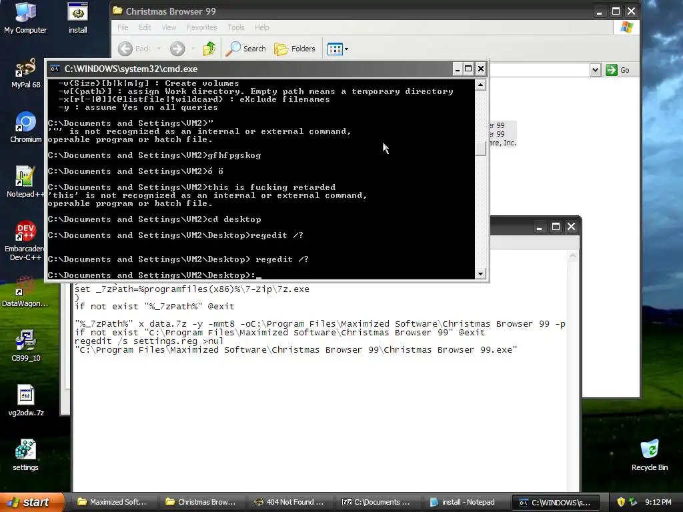The width and height of the screenshot is (683, 512).
Task: Open Favorites menu in Explorer
Action: pyautogui.click(x=201, y=27)
